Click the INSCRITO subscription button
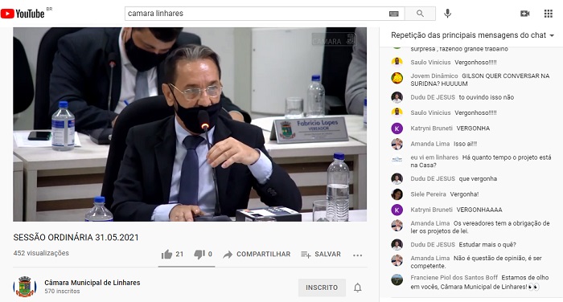The image size is (563, 302). coord(322,288)
